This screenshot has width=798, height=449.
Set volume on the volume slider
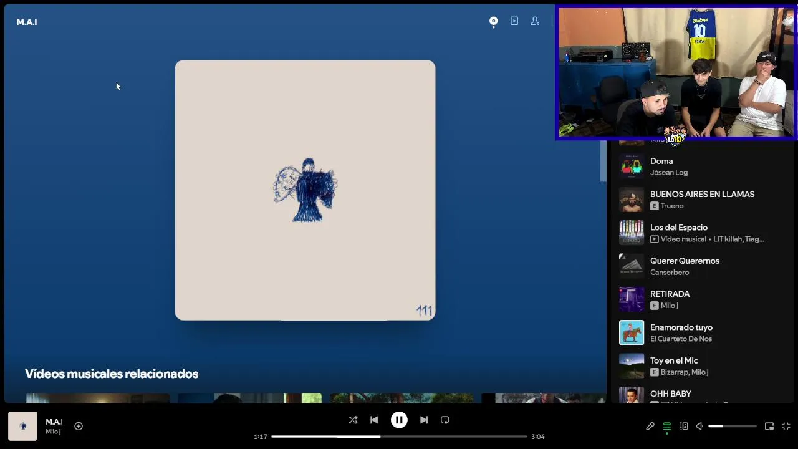tap(733, 427)
